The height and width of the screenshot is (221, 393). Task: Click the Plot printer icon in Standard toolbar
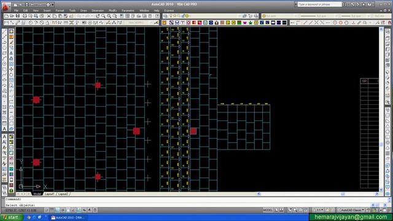point(25,16)
